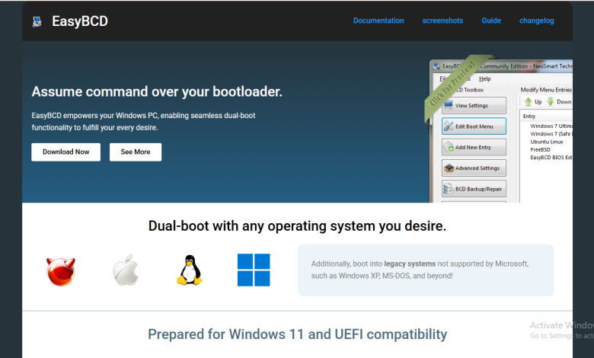Open the screenshots link in navigation
The image size is (594, 358).
(x=442, y=21)
